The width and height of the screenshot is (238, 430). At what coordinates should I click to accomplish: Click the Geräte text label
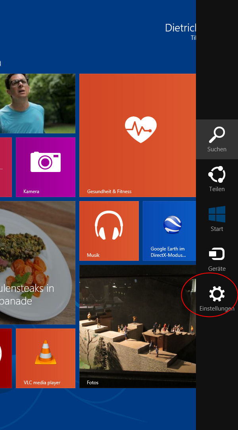(217, 269)
